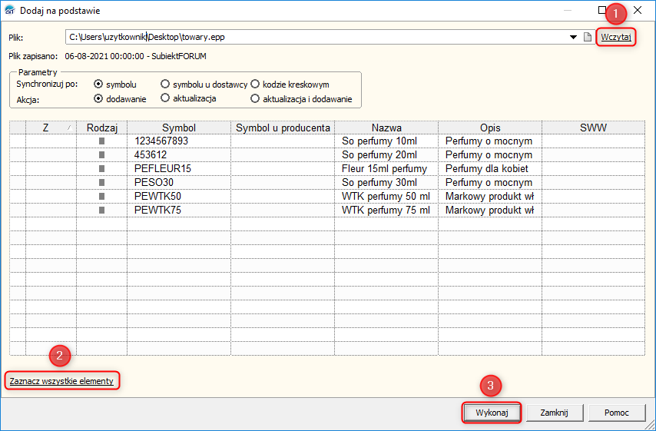The height and width of the screenshot is (431, 656).
Task: Select 'dodawanie' action radio button
Action: [98, 98]
